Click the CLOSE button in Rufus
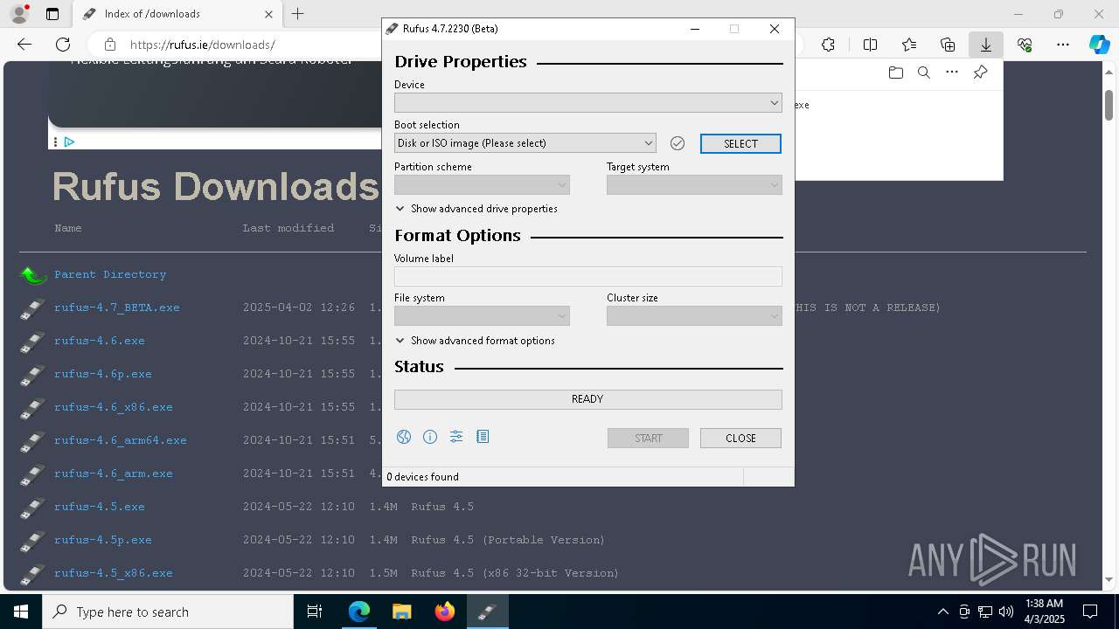The height and width of the screenshot is (629, 1119). [740, 439]
